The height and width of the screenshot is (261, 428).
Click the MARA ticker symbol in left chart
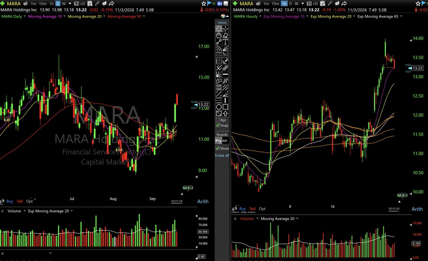click(x=14, y=4)
